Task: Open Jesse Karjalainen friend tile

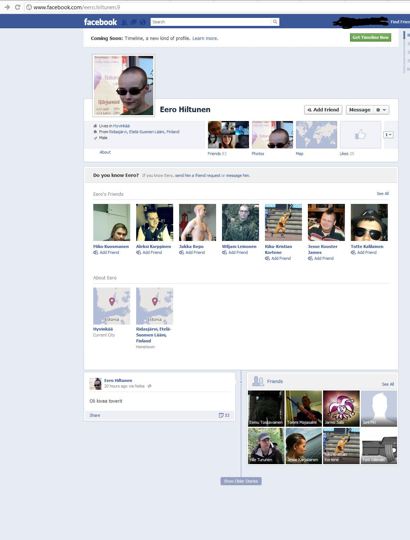Action: (304, 446)
